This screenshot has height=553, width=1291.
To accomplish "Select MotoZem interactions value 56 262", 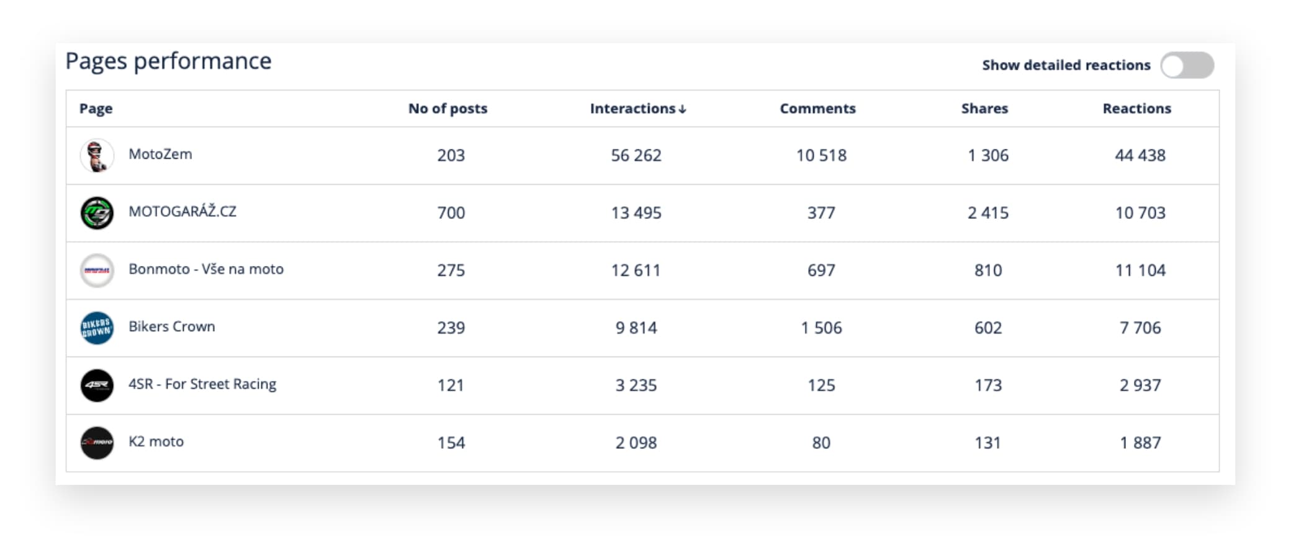I will [x=636, y=155].
